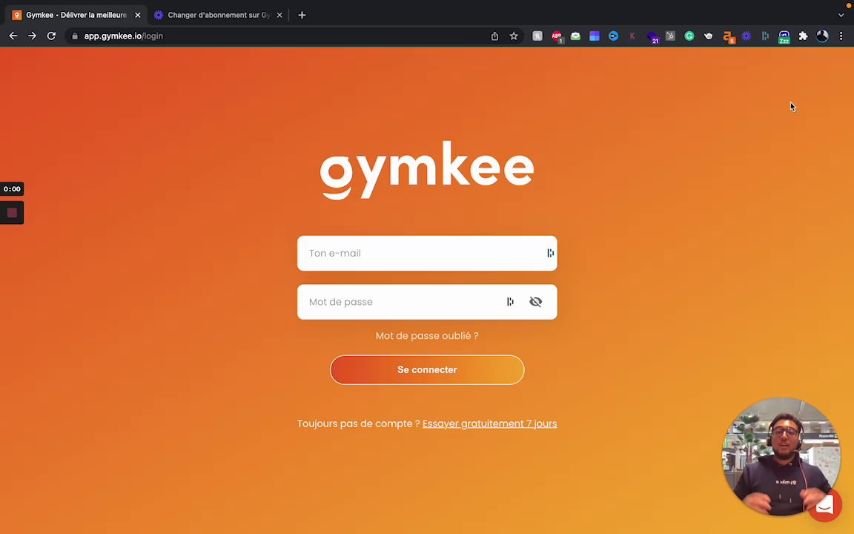Open the Loom pinwheel extension
The image size is (854, 534).
(x=747, y=36)
